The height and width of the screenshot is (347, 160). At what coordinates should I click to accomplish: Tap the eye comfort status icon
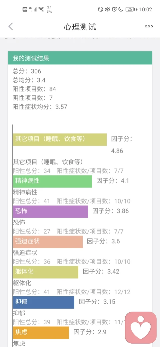(107, 9)
